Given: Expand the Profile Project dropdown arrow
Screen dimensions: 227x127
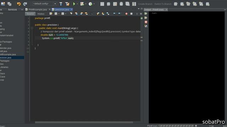Looking at the screenshot, I should [x=94, y=4].
